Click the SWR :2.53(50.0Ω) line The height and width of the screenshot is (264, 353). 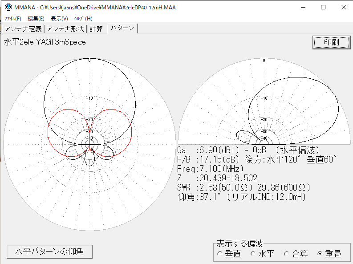pos(243,187)
